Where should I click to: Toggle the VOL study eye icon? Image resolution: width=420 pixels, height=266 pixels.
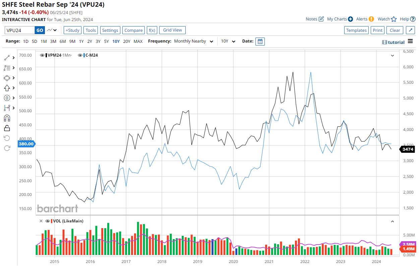pyautogui.click(x=48, y=221)
